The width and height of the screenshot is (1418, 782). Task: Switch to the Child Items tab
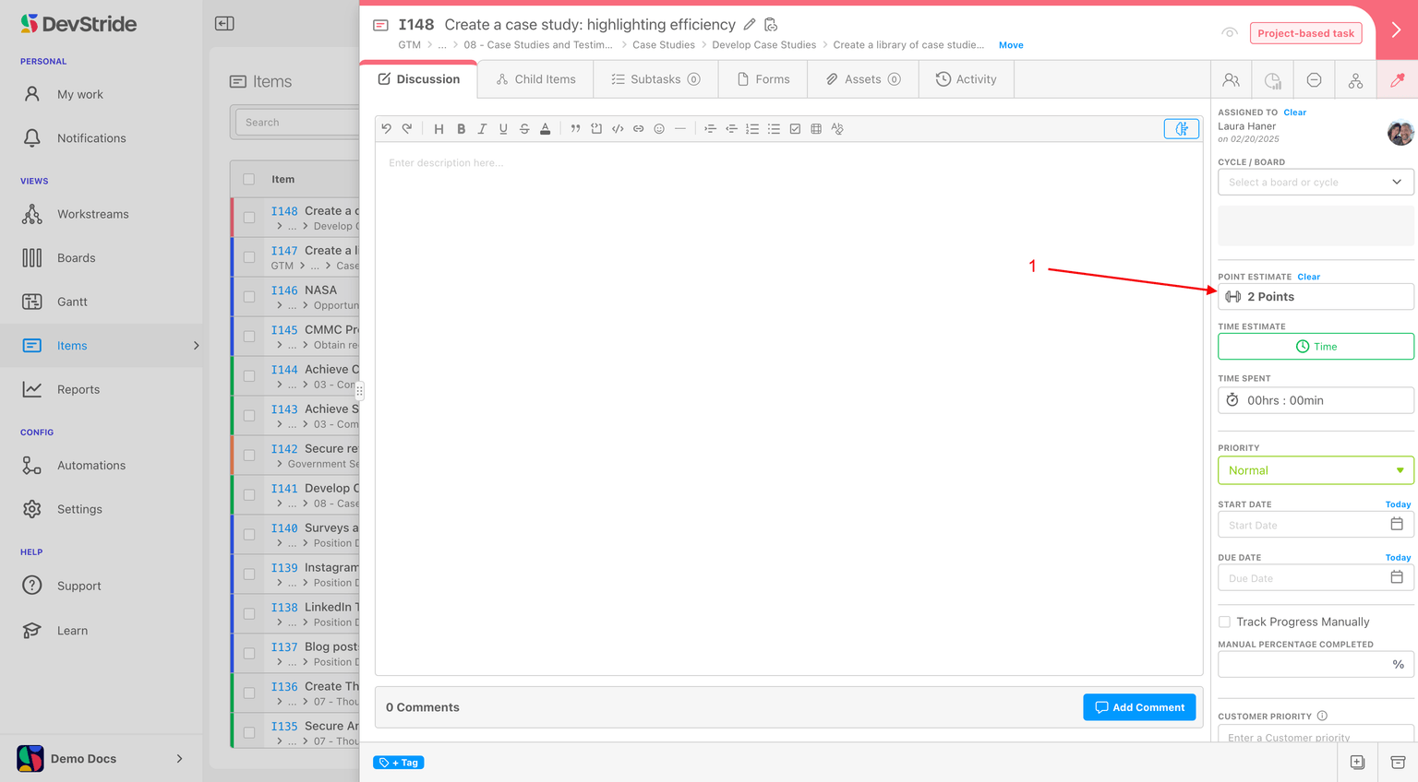click(x=535, y=79)
